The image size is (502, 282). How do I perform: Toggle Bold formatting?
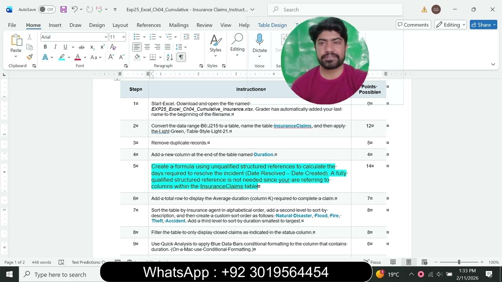pyautogui.click(x=45, y=47)
